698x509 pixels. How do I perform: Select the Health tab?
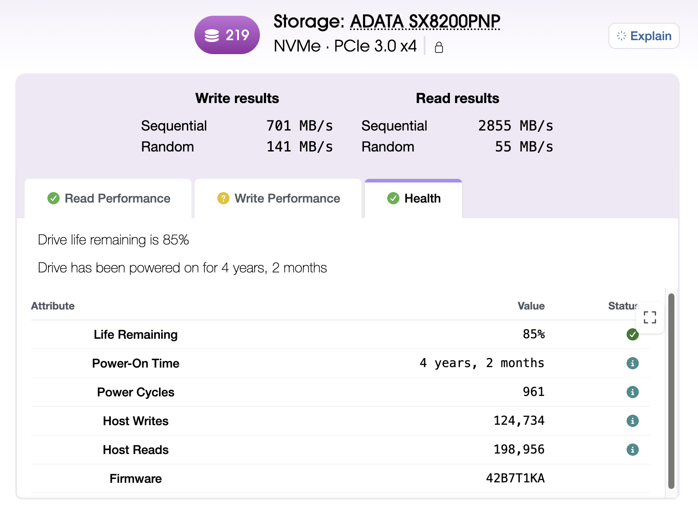tap(413, 199)
